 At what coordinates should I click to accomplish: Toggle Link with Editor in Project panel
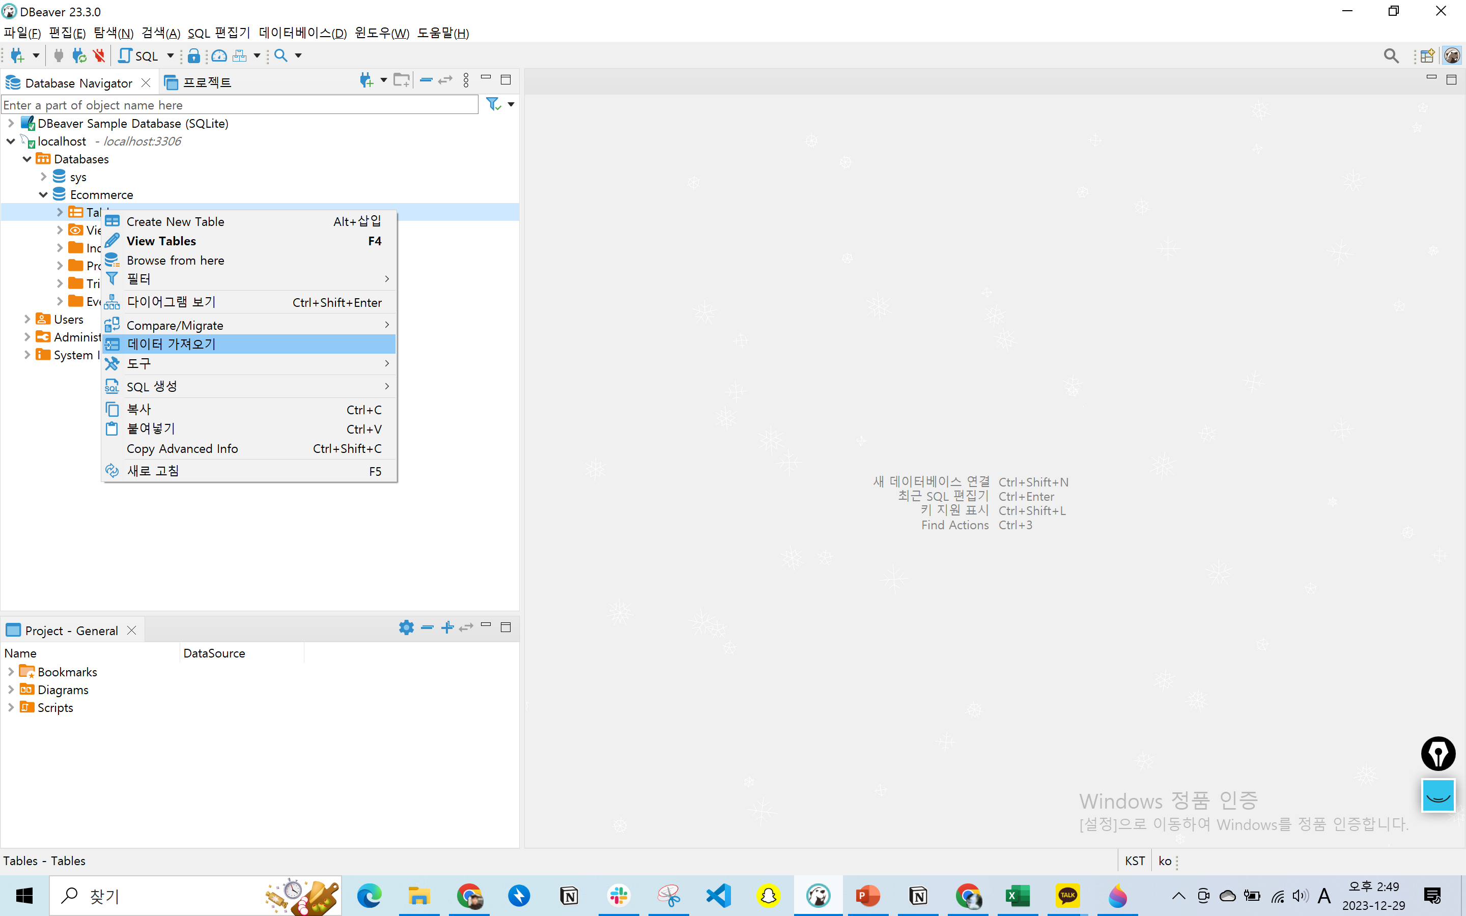point(466,627)
